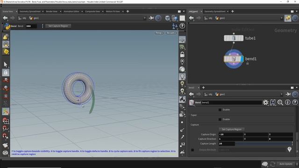Toggle the small yellow bulb icon beside the viewport
This screenshot has width=299, height=168.
tap(182, 84)
